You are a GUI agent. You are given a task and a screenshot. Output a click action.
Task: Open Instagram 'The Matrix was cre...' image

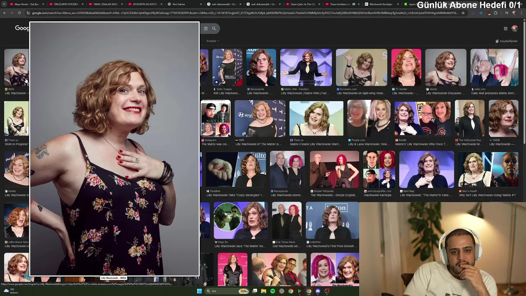coord(216,118)
